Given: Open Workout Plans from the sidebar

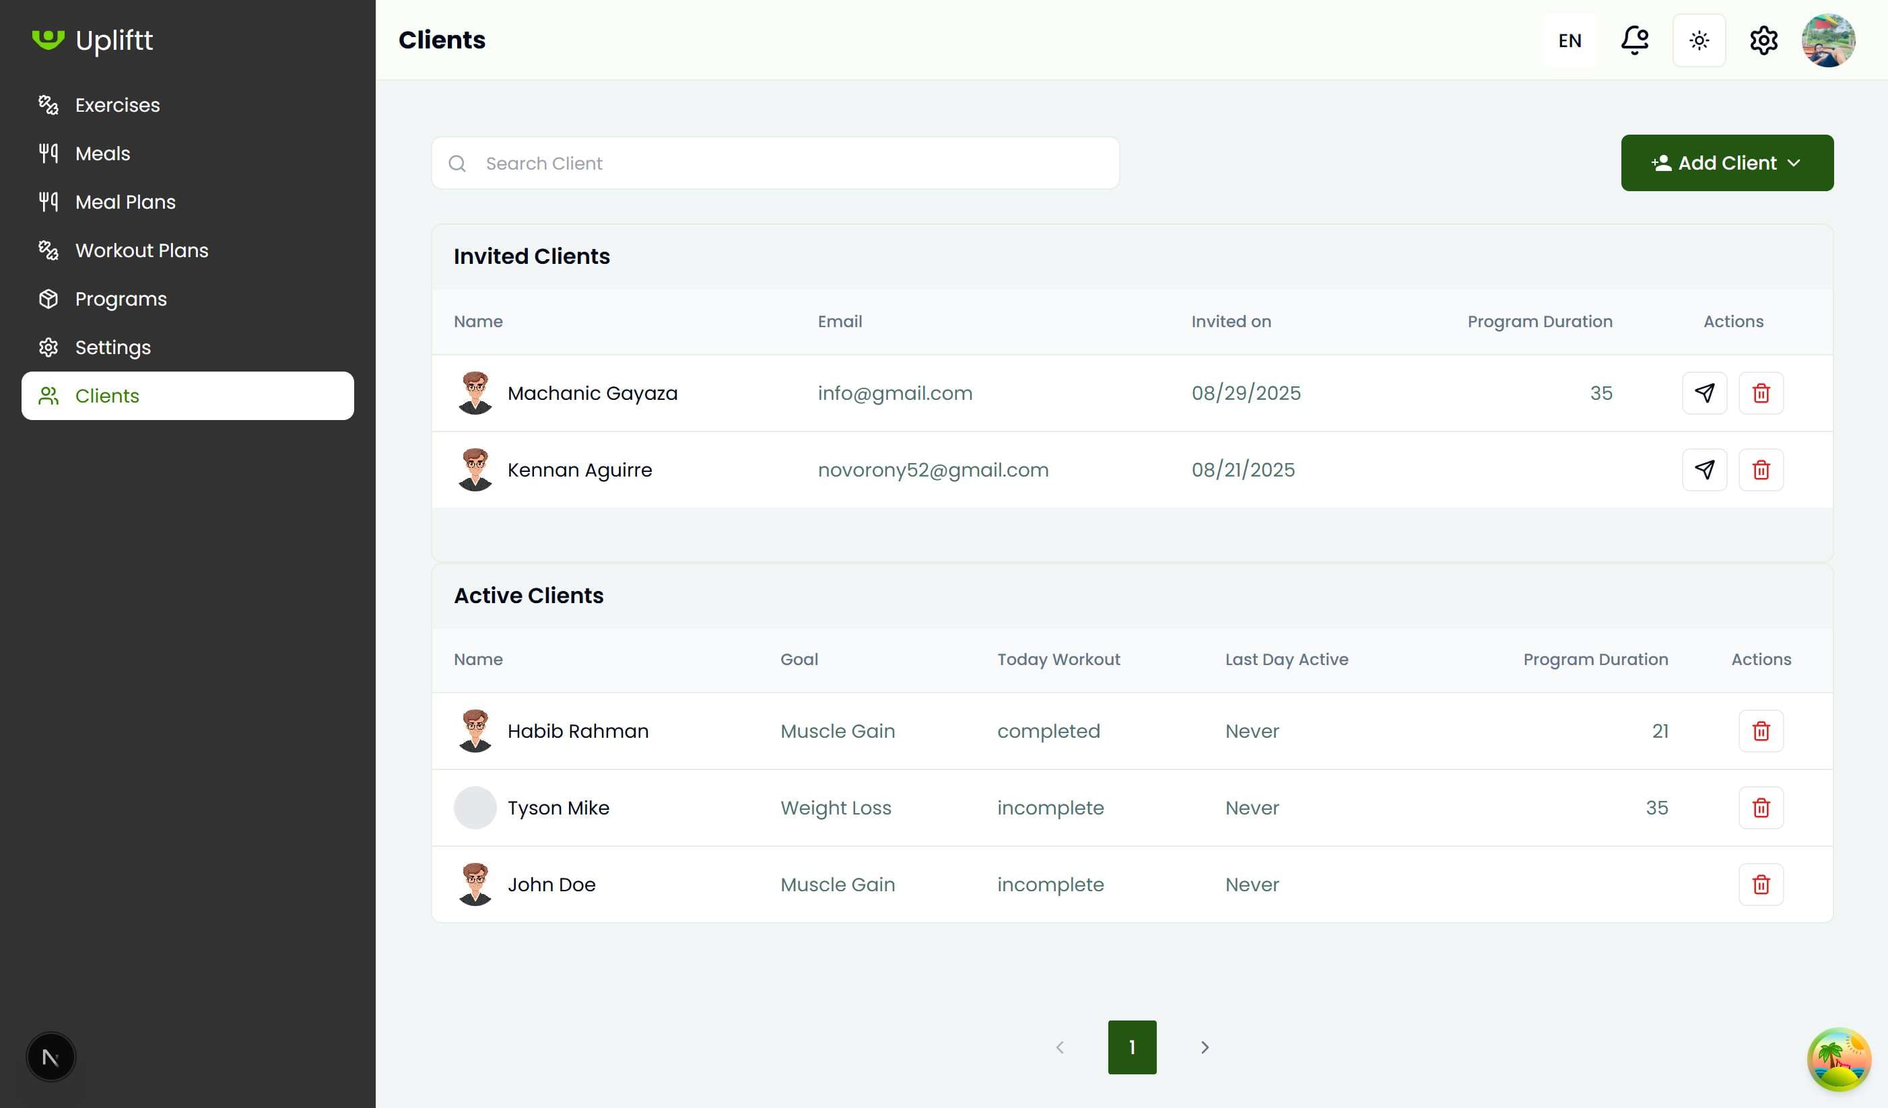Looking at the screenshot, I should (141, 250).
